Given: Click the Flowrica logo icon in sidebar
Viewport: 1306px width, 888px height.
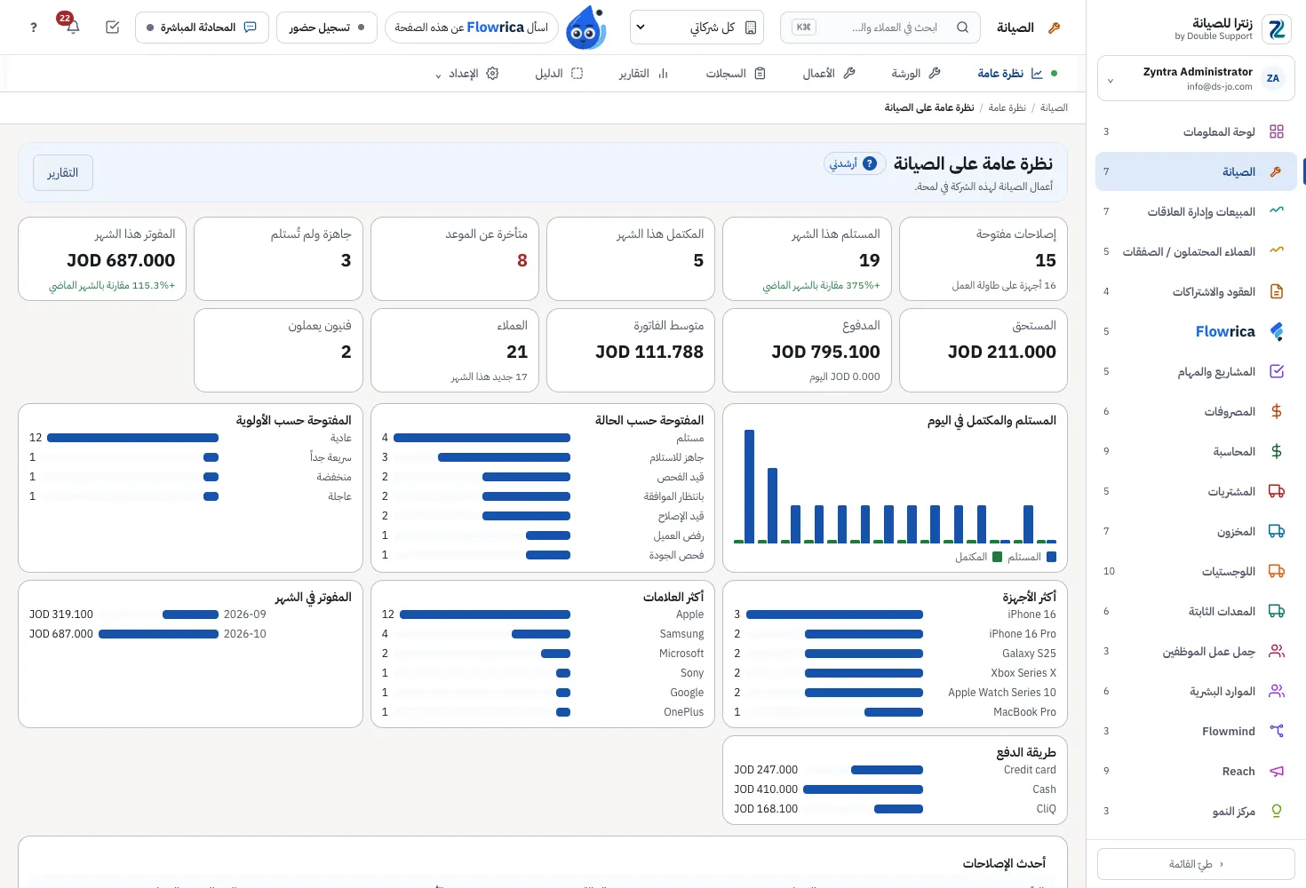Looking at the screenshot, I should tap(1277, 331).
